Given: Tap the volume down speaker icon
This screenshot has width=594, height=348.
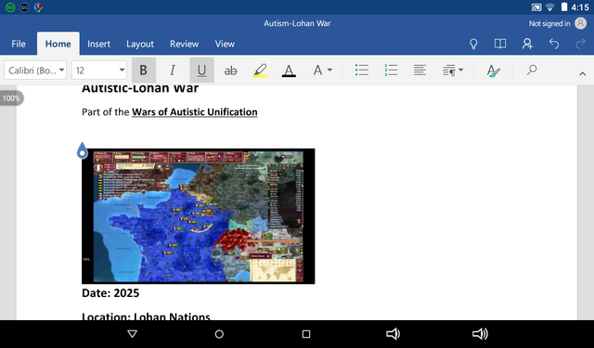Looking at the screenshot, I should pos(393,334).
